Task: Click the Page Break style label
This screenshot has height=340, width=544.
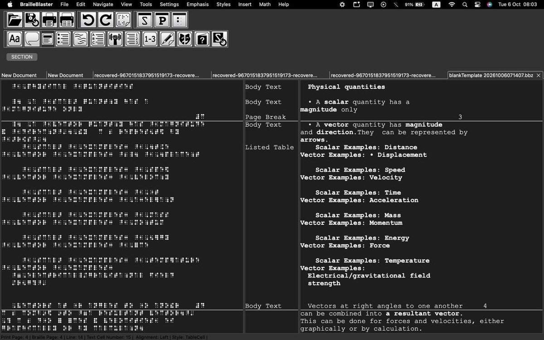Action: 266,117
